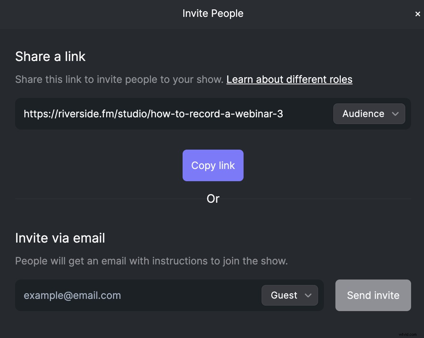Image resolution: width=424 pixels, height=338 pixels.
Task: Click the Invite People dialog title
Action: click(x=213, y=13)
